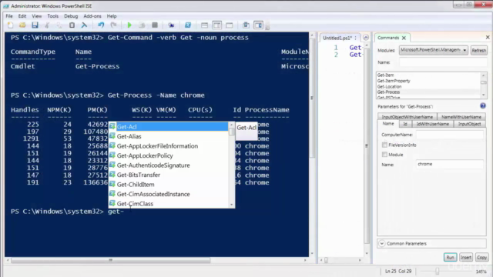Click the Cut scissors icon
Image resolution: width=493 pixels, height=277 pixels.
[x=47, y=25]
